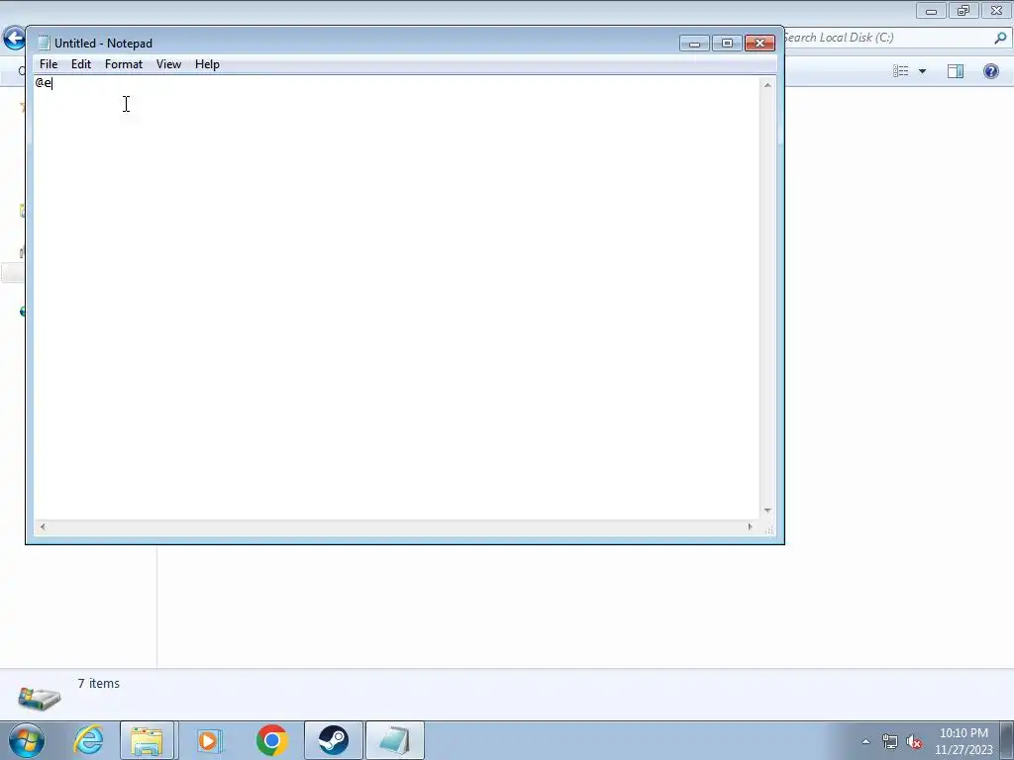Click the Search Local Disk (C:) box
Screen dimensions: 1014x760
pyautogui.click(x=895, y=38)
